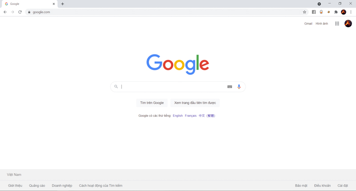Close the Google tab
The height and width of the screenshot is (191, 356).
pyautogui.click(x=54, y=4)
